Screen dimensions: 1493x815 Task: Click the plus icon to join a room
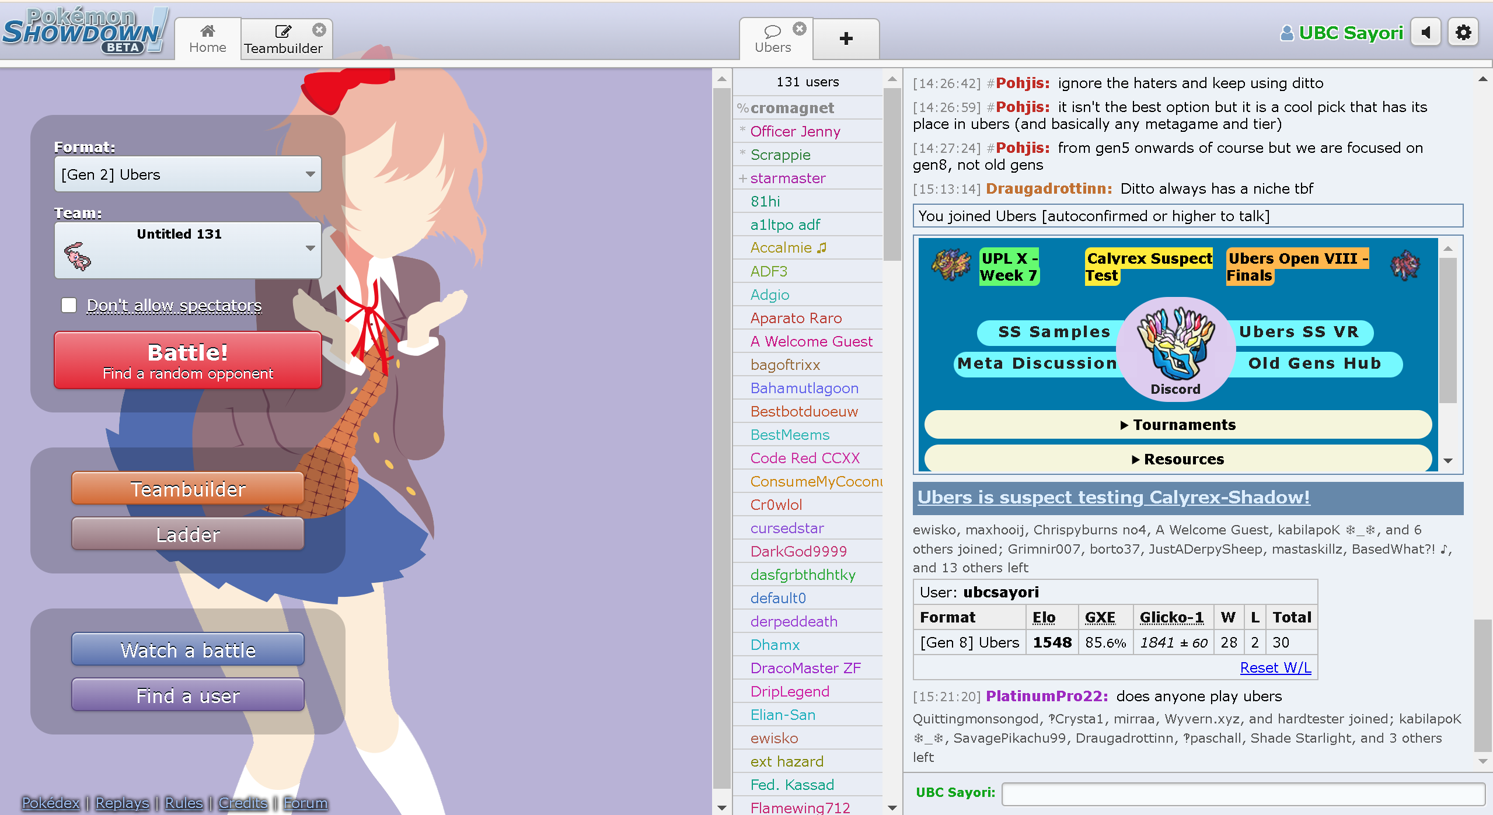coord(846,39)
